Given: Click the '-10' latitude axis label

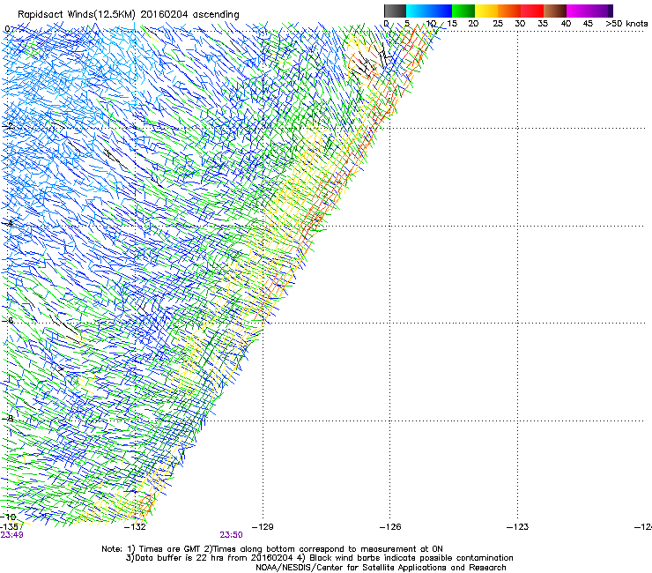Looking at the screenshot, I should (x=9, y=517).
